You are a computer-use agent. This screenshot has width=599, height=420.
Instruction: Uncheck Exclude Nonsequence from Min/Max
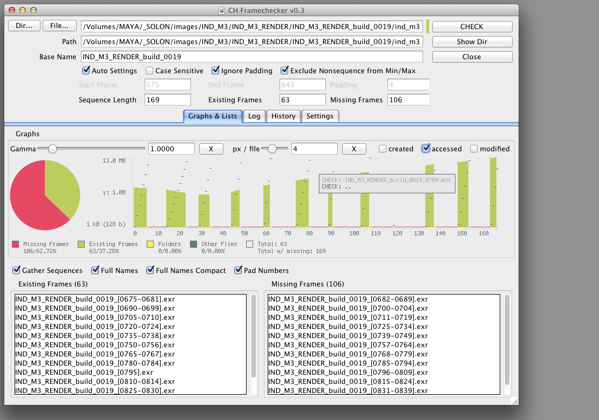284,71
